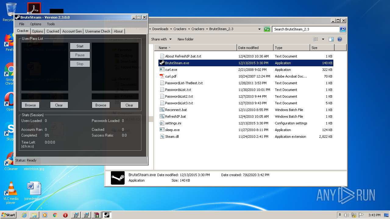Click the Downloads breadcrumb segment
The height and width of the screenshot is (219, 390).
point(160,29)
